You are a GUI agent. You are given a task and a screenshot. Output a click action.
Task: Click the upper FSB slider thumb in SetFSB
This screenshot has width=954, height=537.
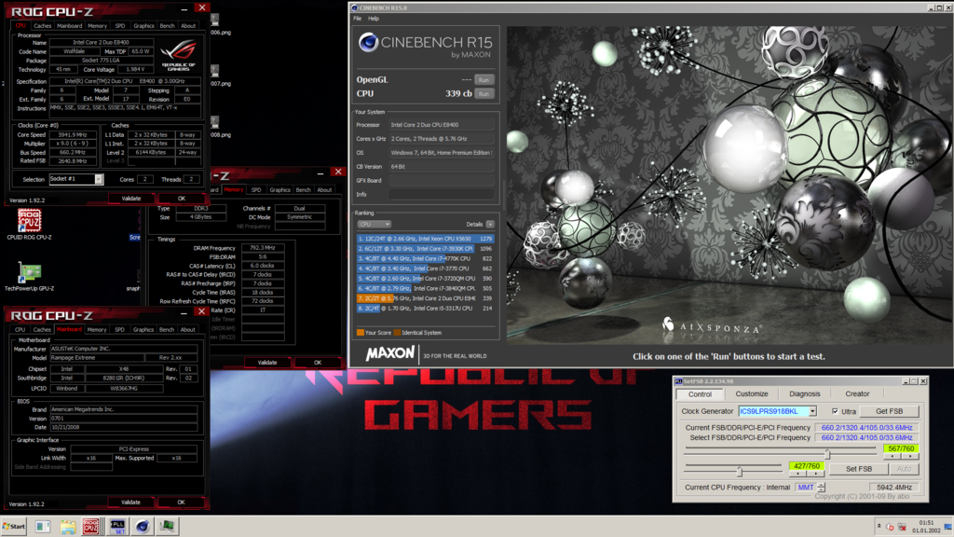[x=827, y=454]
